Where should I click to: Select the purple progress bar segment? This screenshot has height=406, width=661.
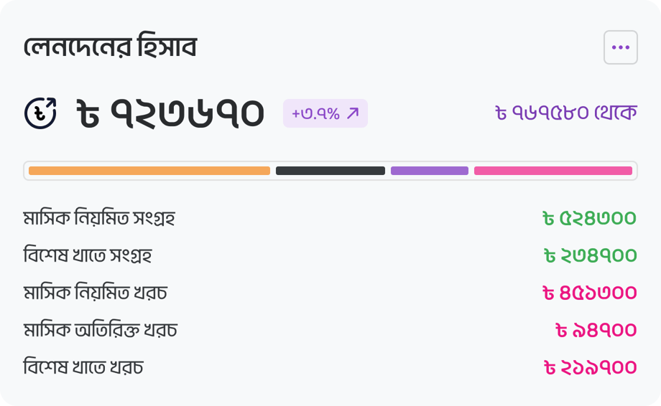point(430,171)
